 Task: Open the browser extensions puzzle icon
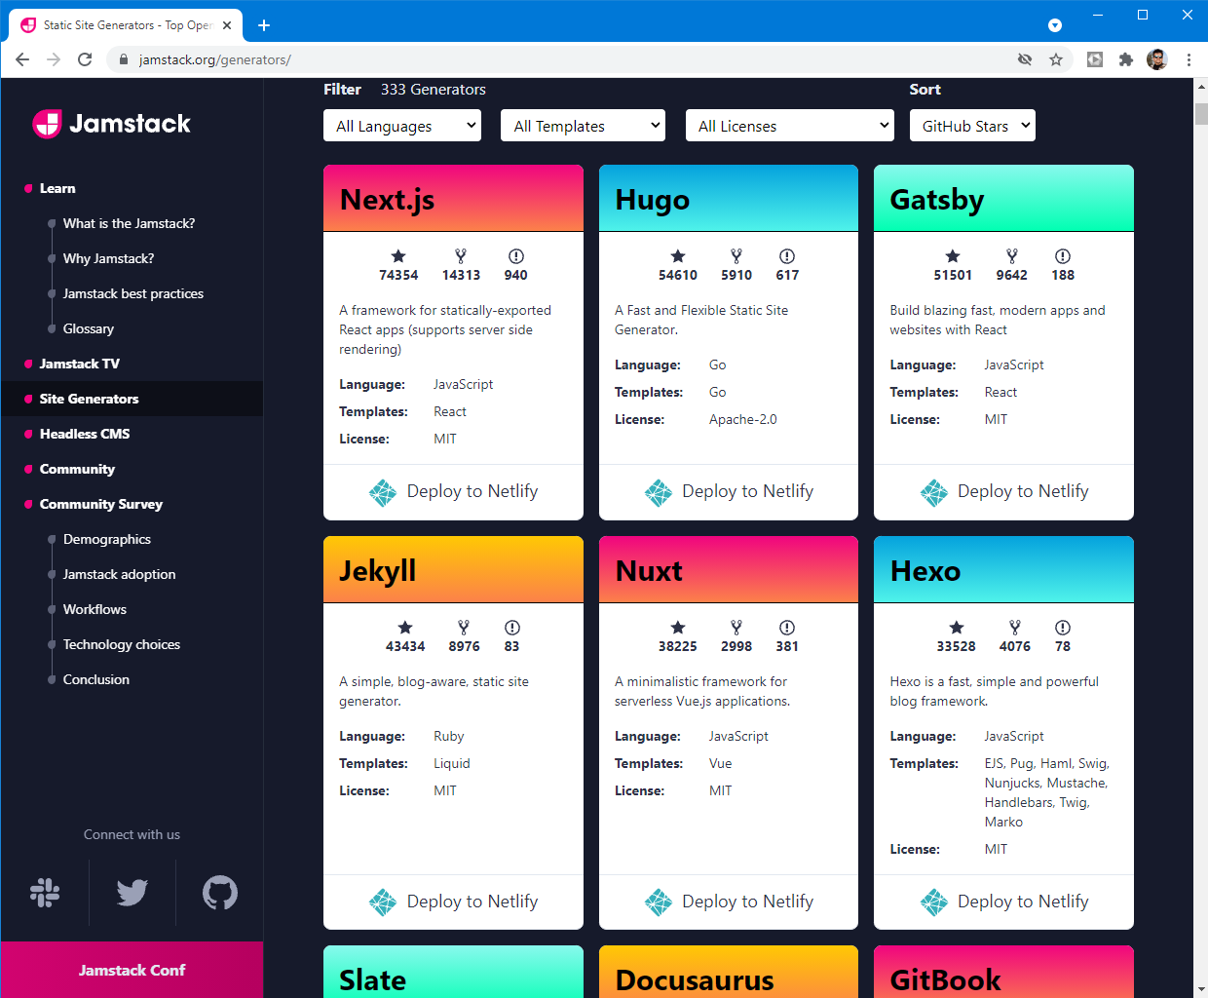point(1126,59)
